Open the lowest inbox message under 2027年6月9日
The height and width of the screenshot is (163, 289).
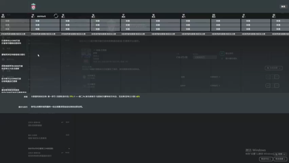click(x=49, y=154)
